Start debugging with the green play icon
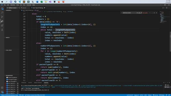Image resolution: width=171 pixels, height=96 pixels. [x=7, y=8]
